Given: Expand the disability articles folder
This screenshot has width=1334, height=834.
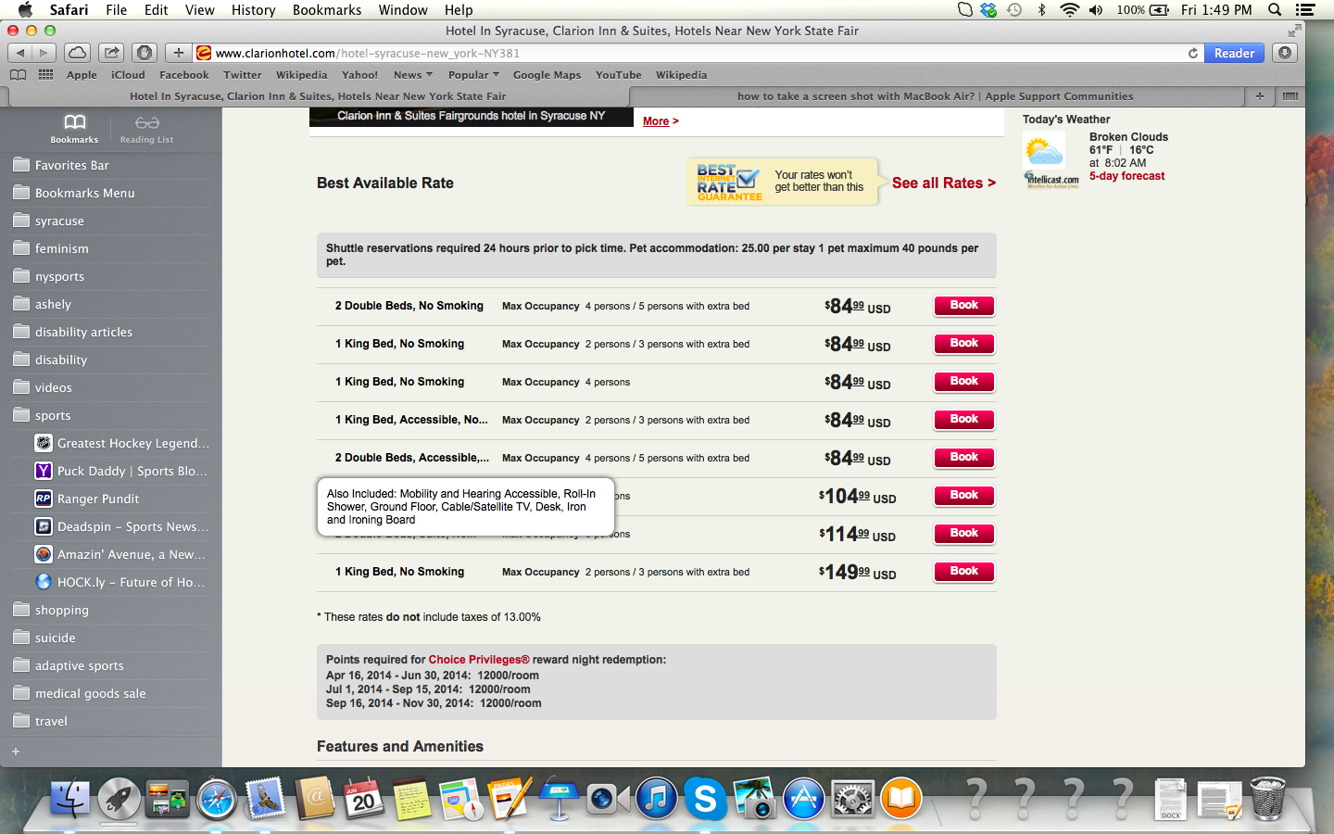Looking at the screenshot, I should (111, 332).
